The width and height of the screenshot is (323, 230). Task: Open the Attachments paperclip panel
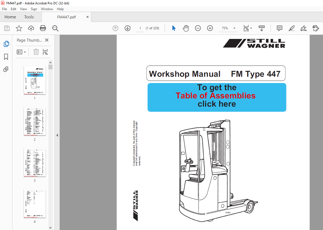click(x=6, y=69)
